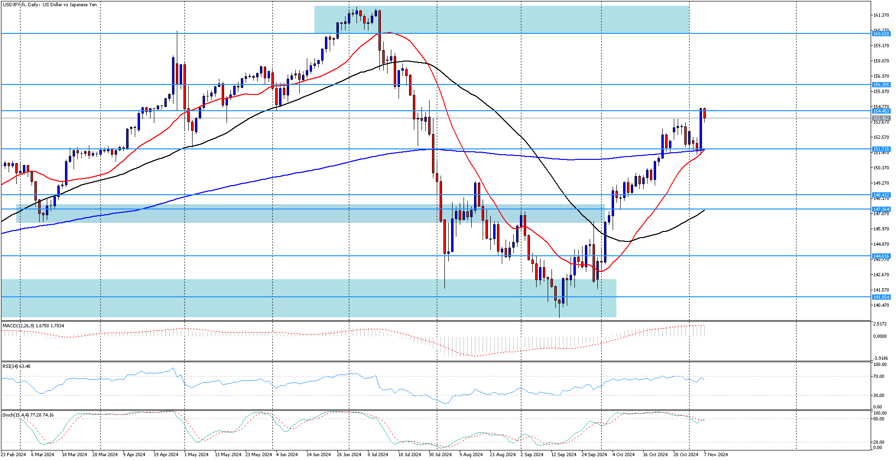Click the 151.715 price level tag
Image resolution: width=896 pixels, height=460 pixels.
(x=881, y=149)
